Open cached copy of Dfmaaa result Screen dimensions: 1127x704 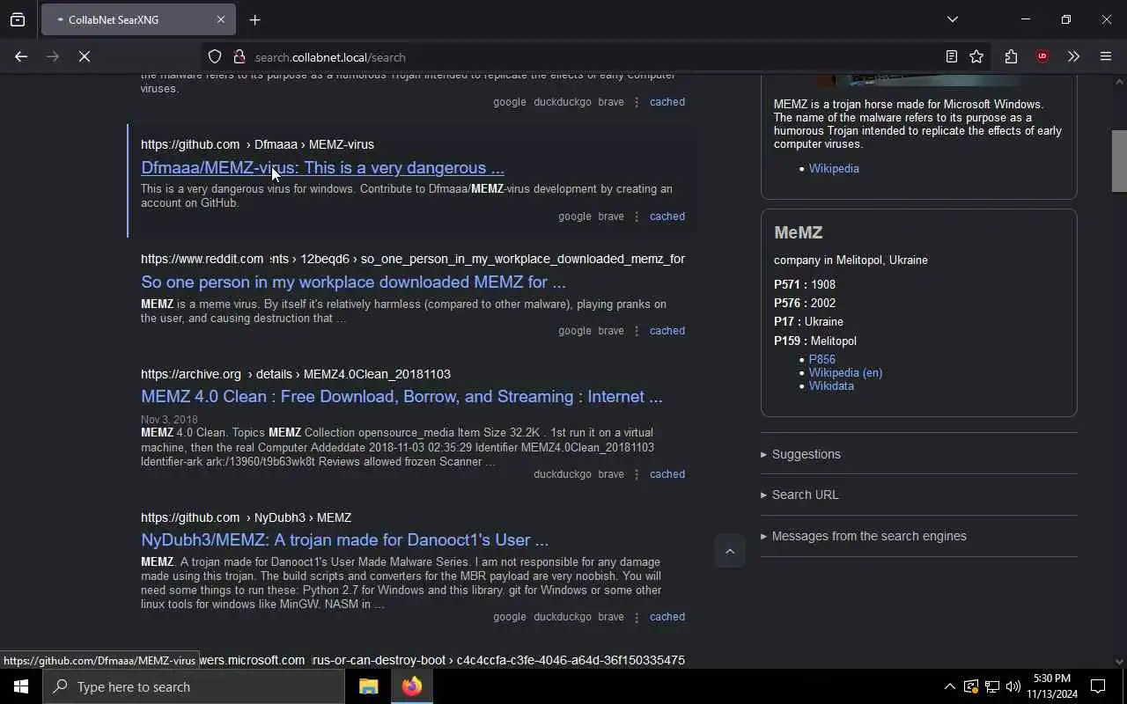(667, 216)
